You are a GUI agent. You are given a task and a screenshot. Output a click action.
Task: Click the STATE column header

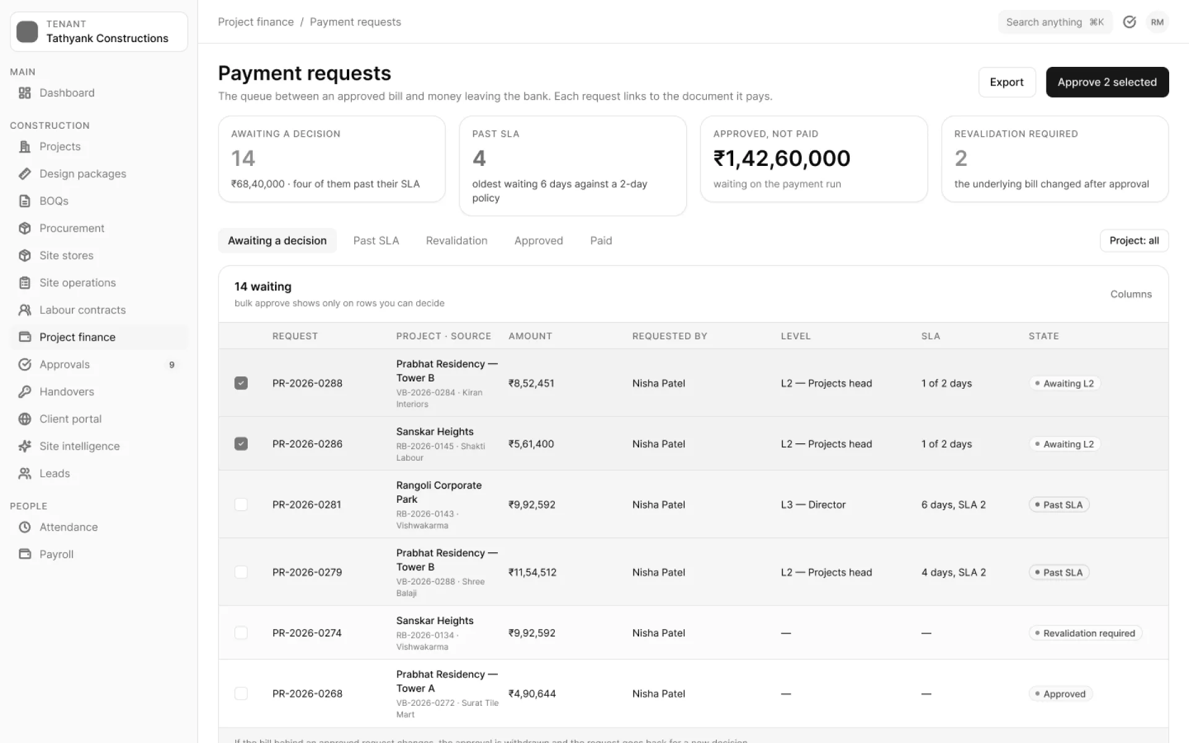point(1043,336)
